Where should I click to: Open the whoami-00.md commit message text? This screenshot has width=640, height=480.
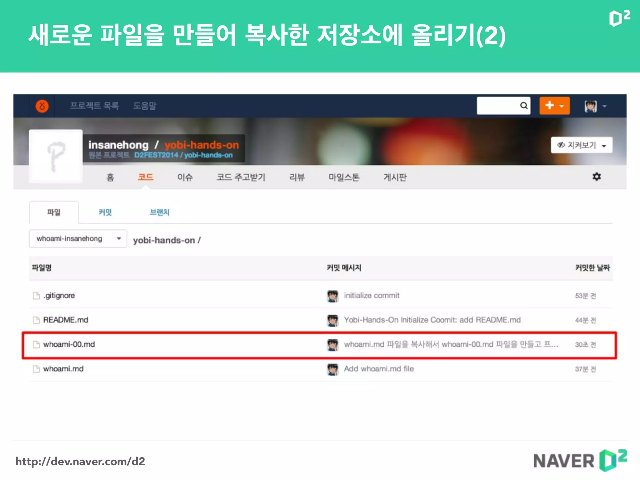click(x=451, y=344)
